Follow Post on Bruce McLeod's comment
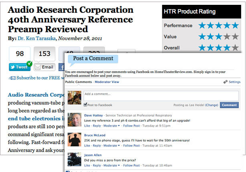 click(x=131, y=146)
